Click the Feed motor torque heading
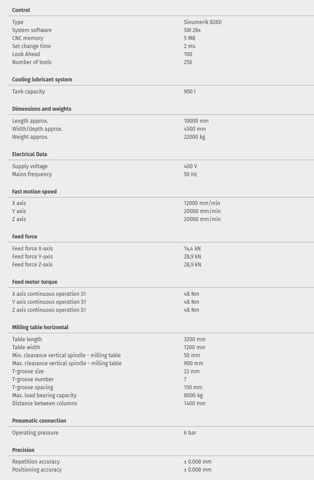This screenshot has width=314, height=480. click(x=35, y=282)
